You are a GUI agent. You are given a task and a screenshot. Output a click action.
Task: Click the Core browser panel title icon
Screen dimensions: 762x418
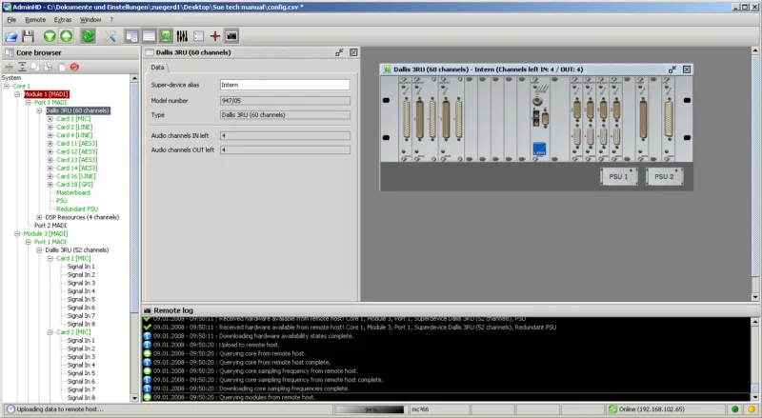pyautogui.click(x=10, y=52)
